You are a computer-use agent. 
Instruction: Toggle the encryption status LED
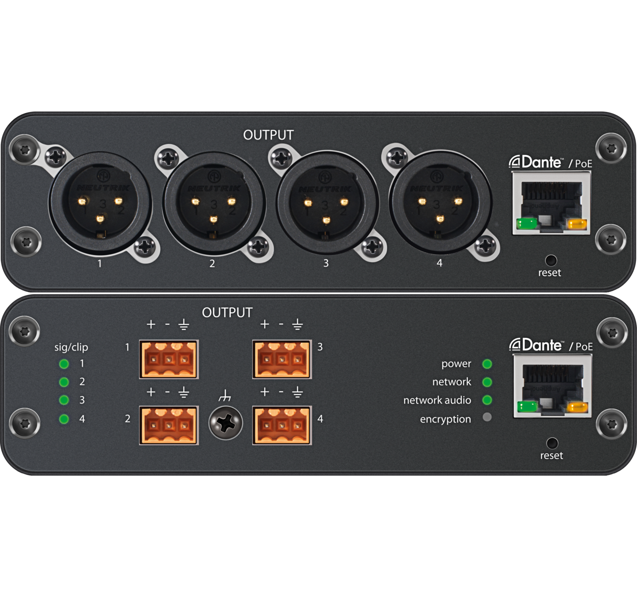(x=486, y=418)
